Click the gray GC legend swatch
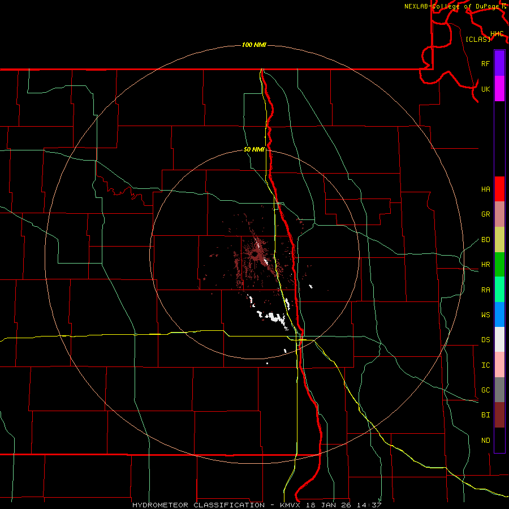 [499, 390]
